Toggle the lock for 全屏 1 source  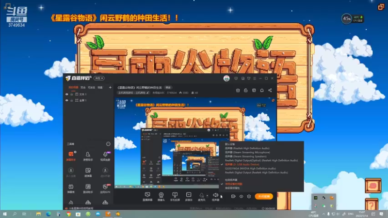pyautogui.click(x=71, y=100)
